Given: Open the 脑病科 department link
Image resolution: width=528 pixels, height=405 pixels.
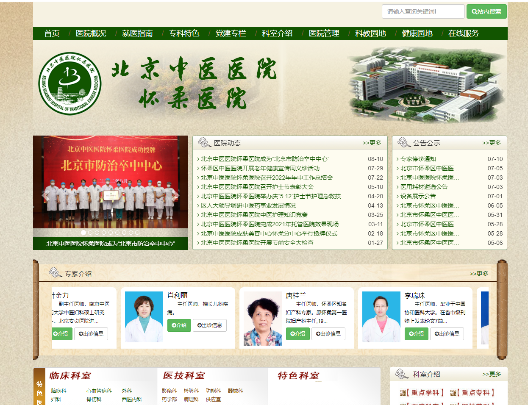Looking at the screenshot, I should [58, 391].
